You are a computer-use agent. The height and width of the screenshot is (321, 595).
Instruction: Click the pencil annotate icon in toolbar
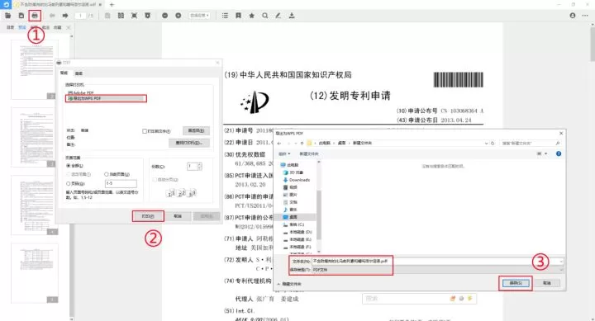pos(278,16)
